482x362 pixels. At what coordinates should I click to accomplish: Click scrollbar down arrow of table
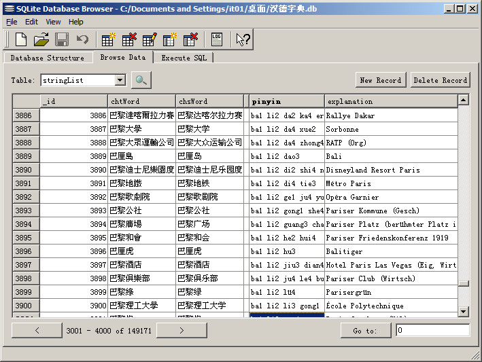click(x=463, y=312)
